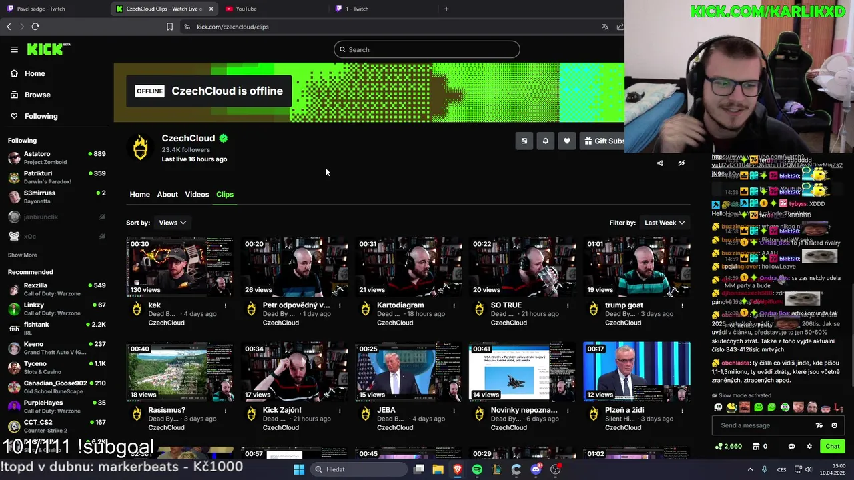This screenshot has width=854, height=480.
Task: Open File Explorer from the taskbar
Action: (438, 469)
